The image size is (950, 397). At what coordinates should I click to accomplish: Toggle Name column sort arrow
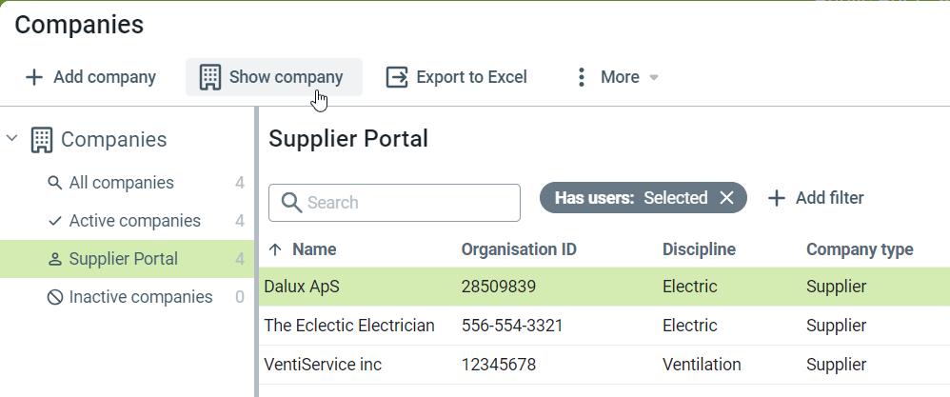click(x=276, y=249)
